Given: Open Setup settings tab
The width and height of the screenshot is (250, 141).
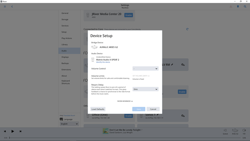Looking at the screenshot, I should click(69, 32).
